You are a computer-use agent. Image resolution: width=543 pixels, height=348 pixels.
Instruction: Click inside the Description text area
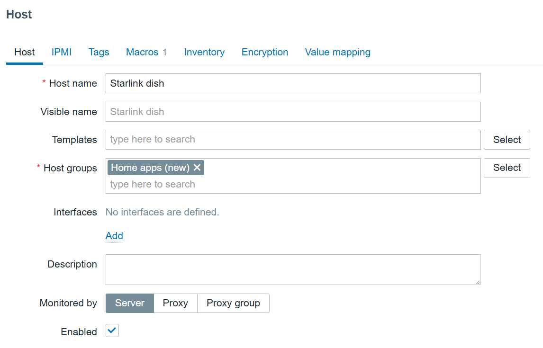click(x=292, y=269)
